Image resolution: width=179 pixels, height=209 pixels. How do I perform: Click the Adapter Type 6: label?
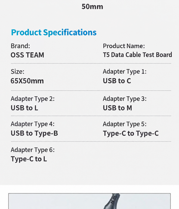point(33,150)
